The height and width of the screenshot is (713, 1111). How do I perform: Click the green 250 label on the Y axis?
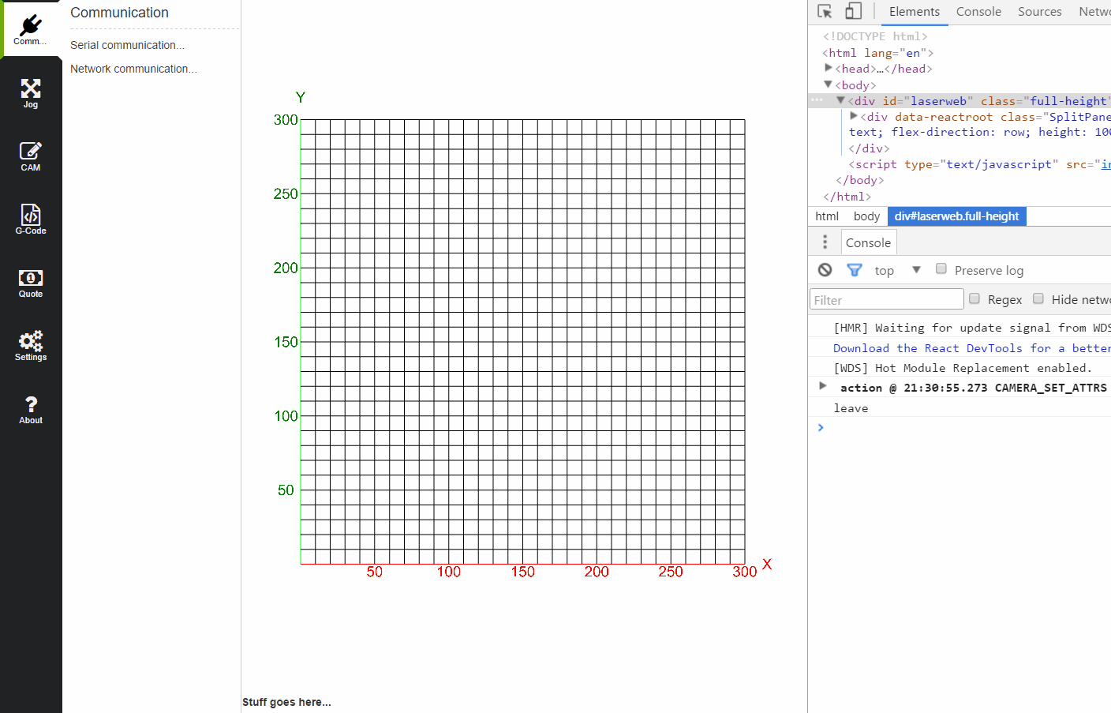click(x=286, y=193)
